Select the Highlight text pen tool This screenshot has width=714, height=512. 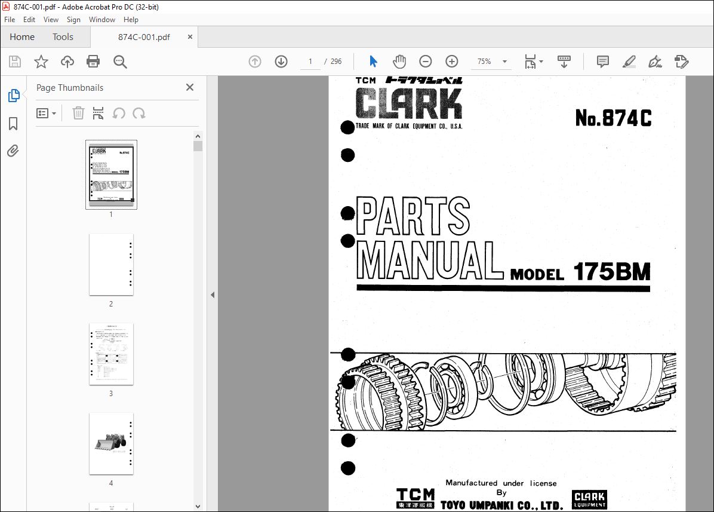coord(629,62)
